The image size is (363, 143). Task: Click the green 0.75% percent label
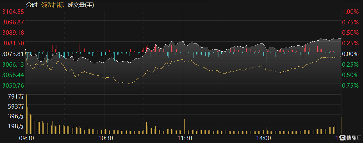(x=350, y=85)
